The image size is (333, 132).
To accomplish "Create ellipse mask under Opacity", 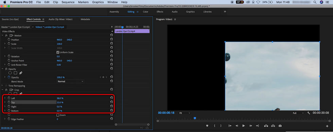I will pos(10,73).
